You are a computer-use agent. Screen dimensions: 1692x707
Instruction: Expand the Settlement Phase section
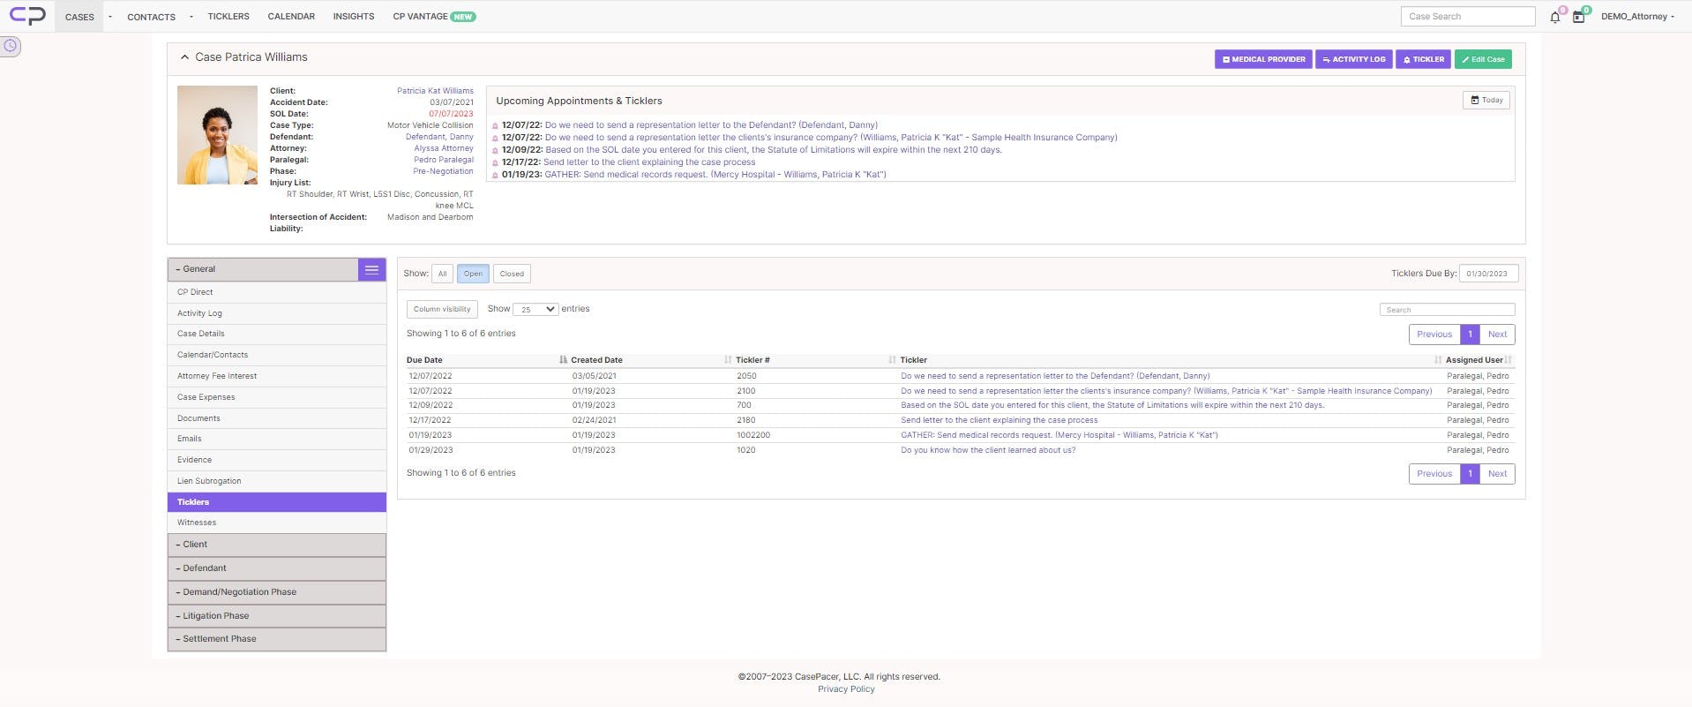(277, 639)
